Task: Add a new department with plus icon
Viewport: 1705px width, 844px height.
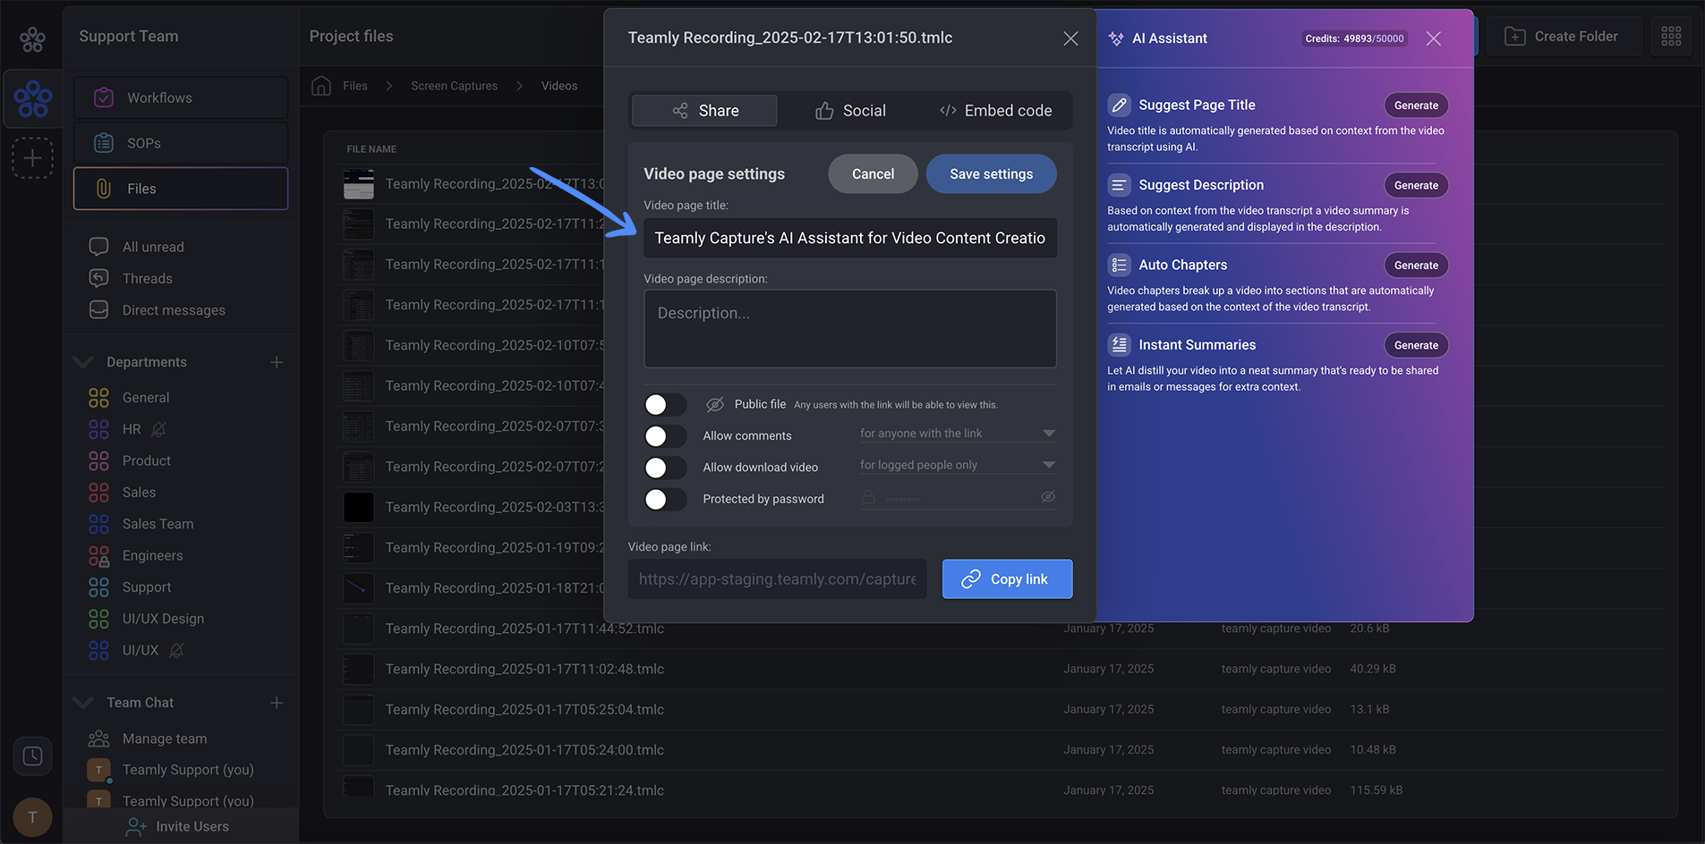Action: pos(277,362)
